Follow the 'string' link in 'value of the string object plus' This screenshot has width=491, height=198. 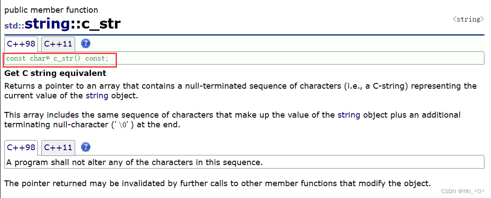pyautogui.click(x=349, y=115)
